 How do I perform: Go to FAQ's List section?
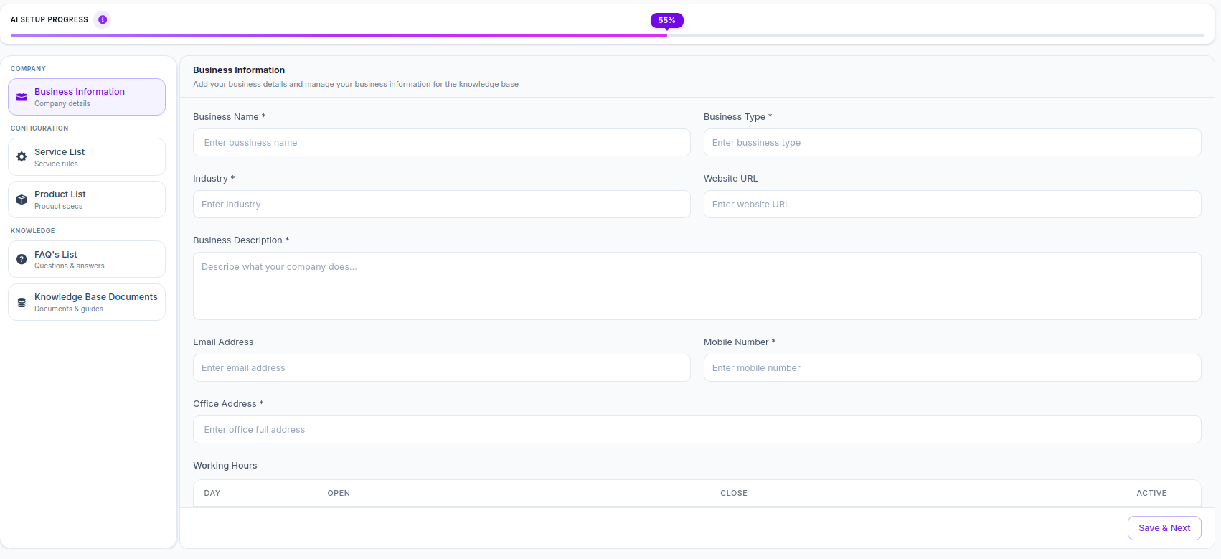click(x=87, y=259)
